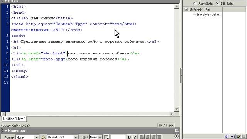Click the text color value field
247x139 pixels.
pos(118,137)
